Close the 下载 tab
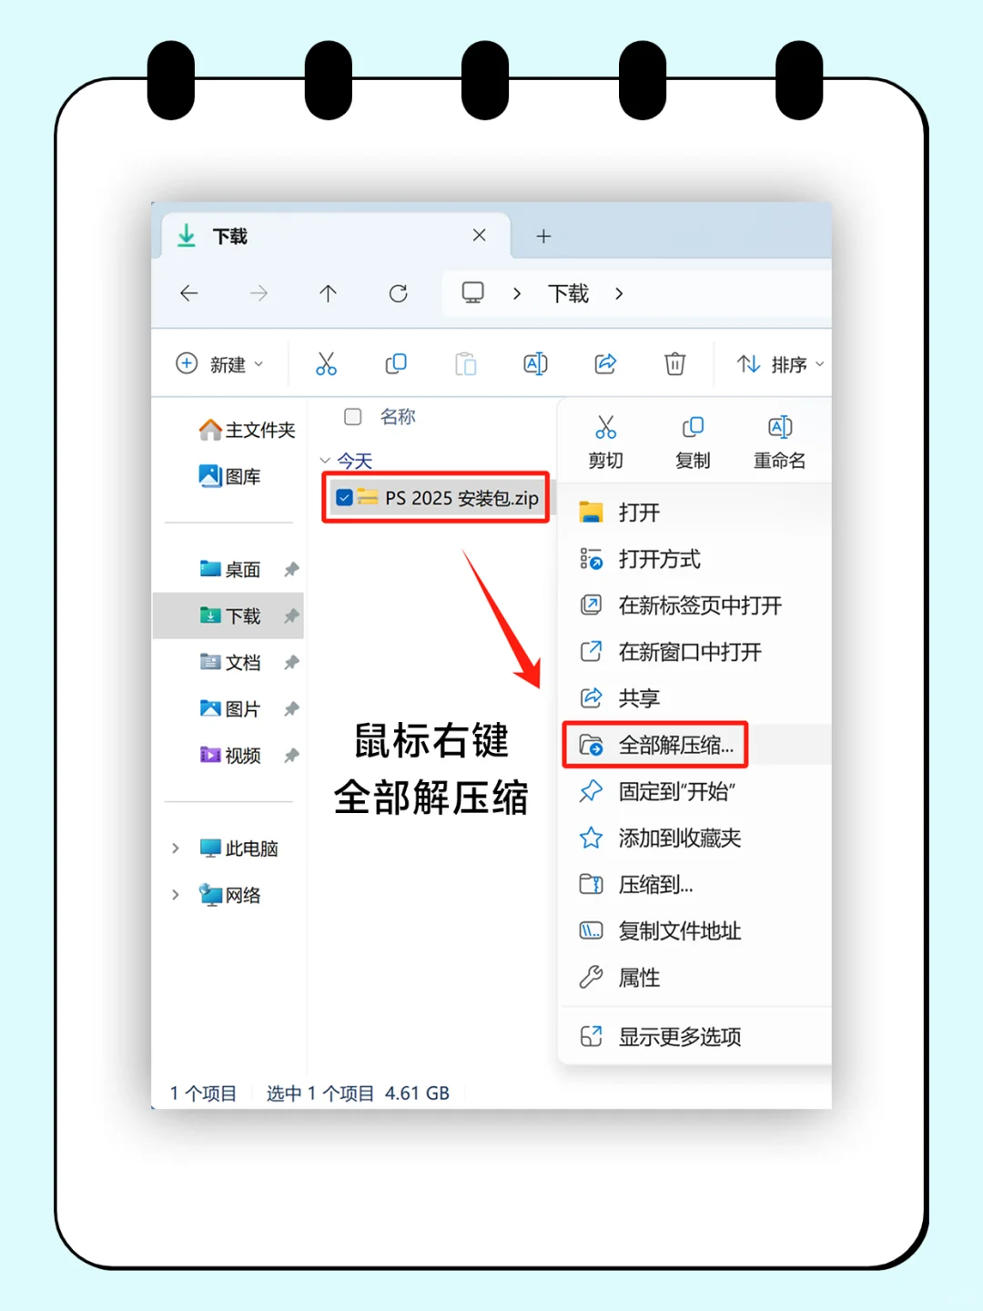The height and width of the screenshot is (1311, 983). (x=480, y=235)
